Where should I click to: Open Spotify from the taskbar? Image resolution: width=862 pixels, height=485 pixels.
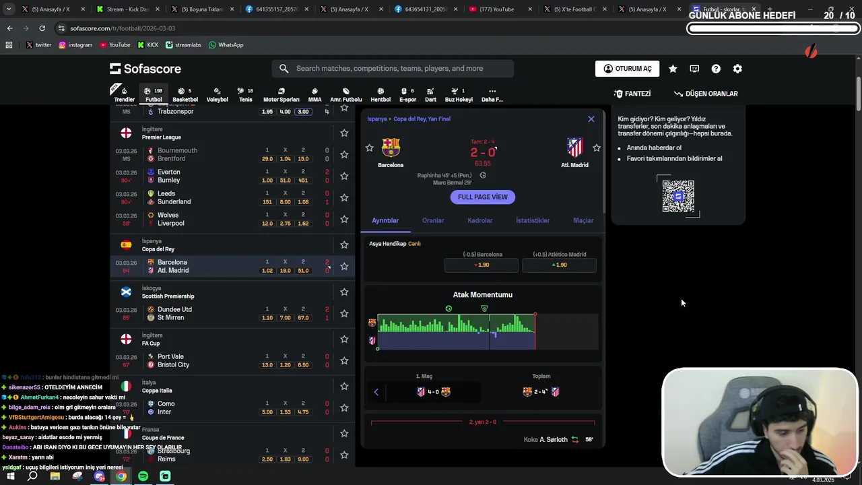click(143, 476)
